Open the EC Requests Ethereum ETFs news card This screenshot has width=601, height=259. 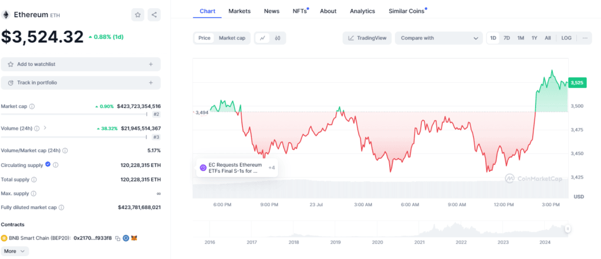pyautogui.click(x=237, y=168)
